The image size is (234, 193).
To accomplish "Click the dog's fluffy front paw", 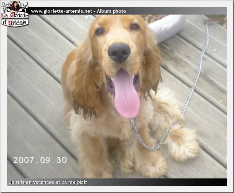I will pyautogui.click(x=150, y=166).
